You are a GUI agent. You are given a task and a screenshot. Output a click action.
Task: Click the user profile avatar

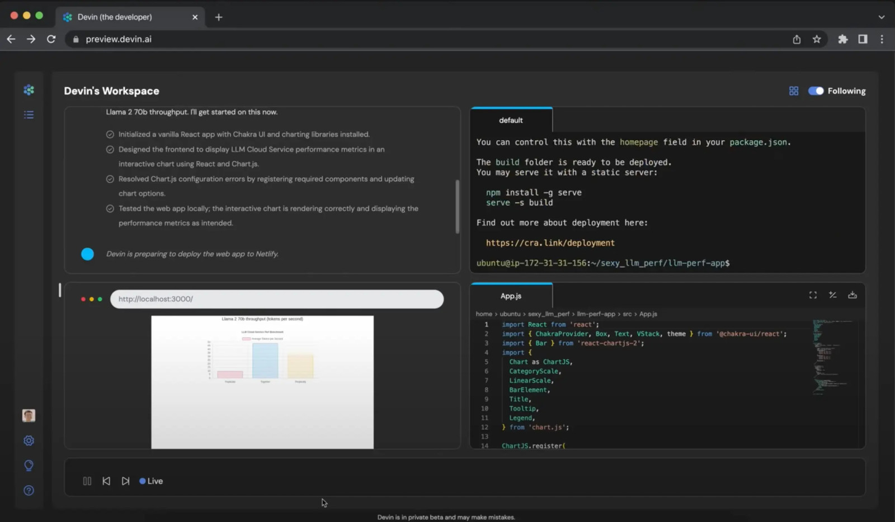[29, 415]
